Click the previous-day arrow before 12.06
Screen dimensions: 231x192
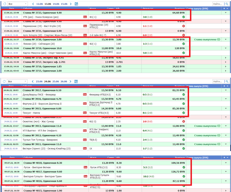click(x=33, y=4)
